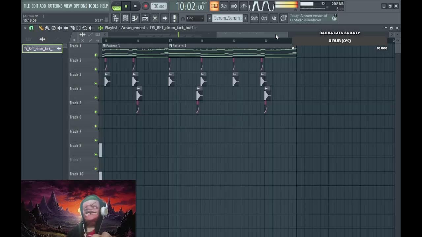Toggle the green snap magnet in playlist toolbar
The height and width of the screenshot is (237, 422).
pos(31,28)
